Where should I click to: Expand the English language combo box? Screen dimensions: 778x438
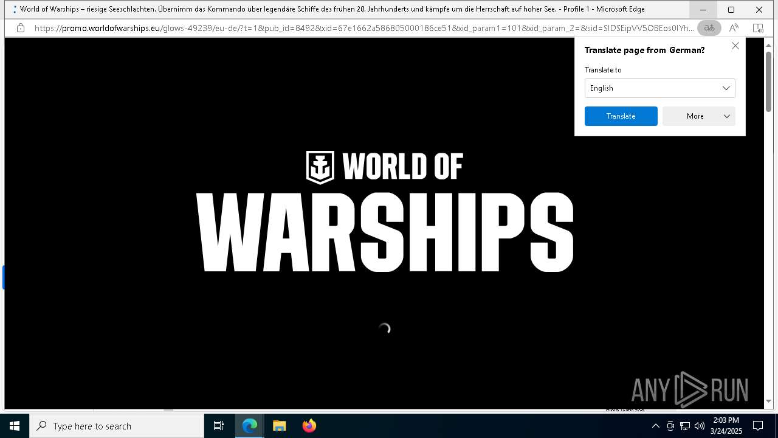point(659,88)
